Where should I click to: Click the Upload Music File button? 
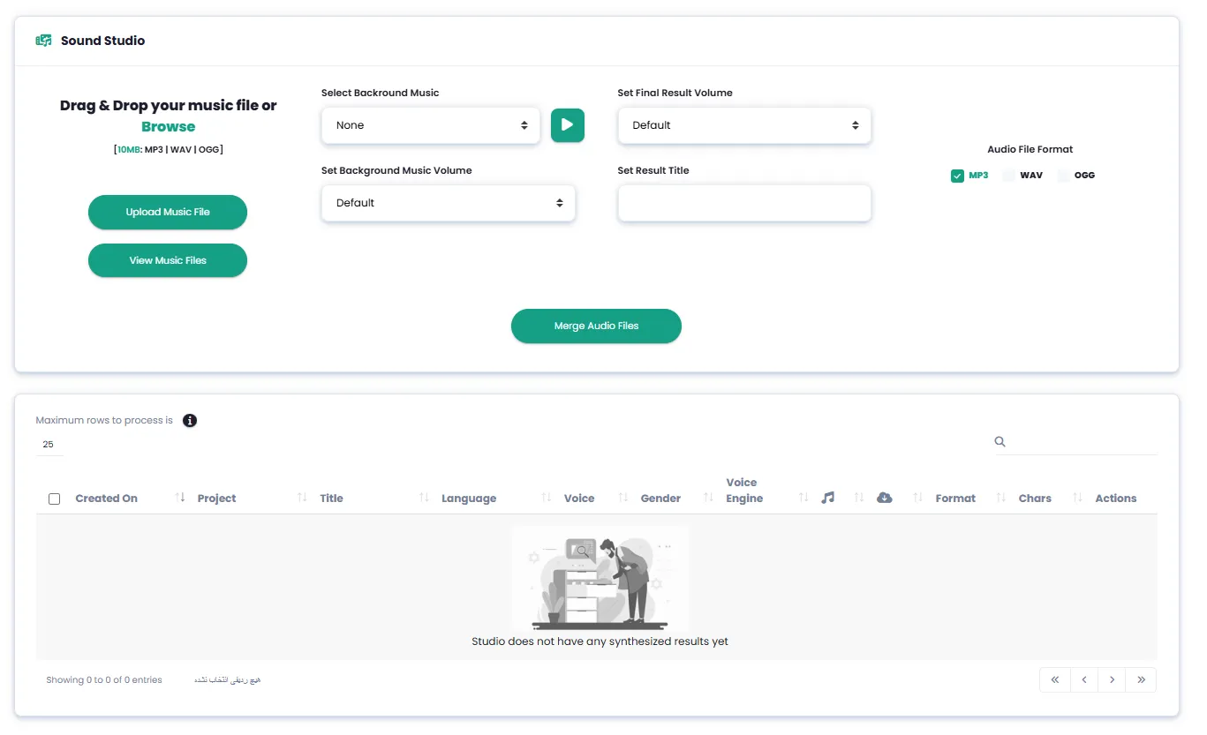click(x=168, y=212)
